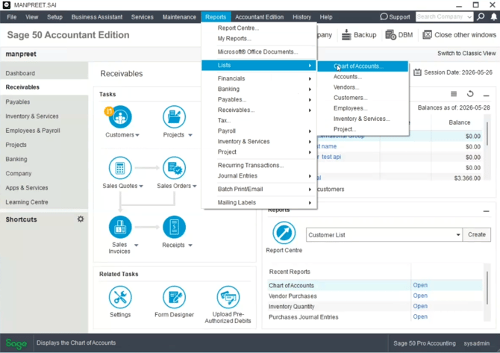Click the customer list vertical scrollbar
This screenshot has width=500, height=353.
coord(487,134)
